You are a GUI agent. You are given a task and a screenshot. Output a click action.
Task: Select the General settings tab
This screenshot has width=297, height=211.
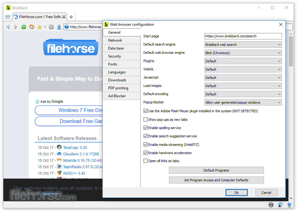coord(122,32)
